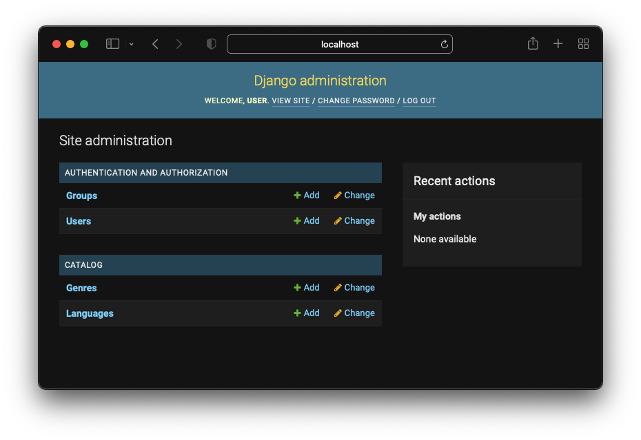The width and height of the screenshot is (641, 440).
Task: Minimize window with yellow button
Action: point(70,44)
